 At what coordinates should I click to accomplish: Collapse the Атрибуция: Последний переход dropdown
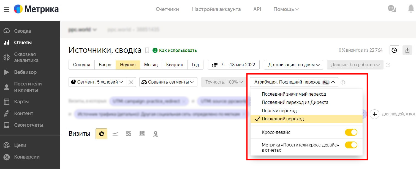294,82
